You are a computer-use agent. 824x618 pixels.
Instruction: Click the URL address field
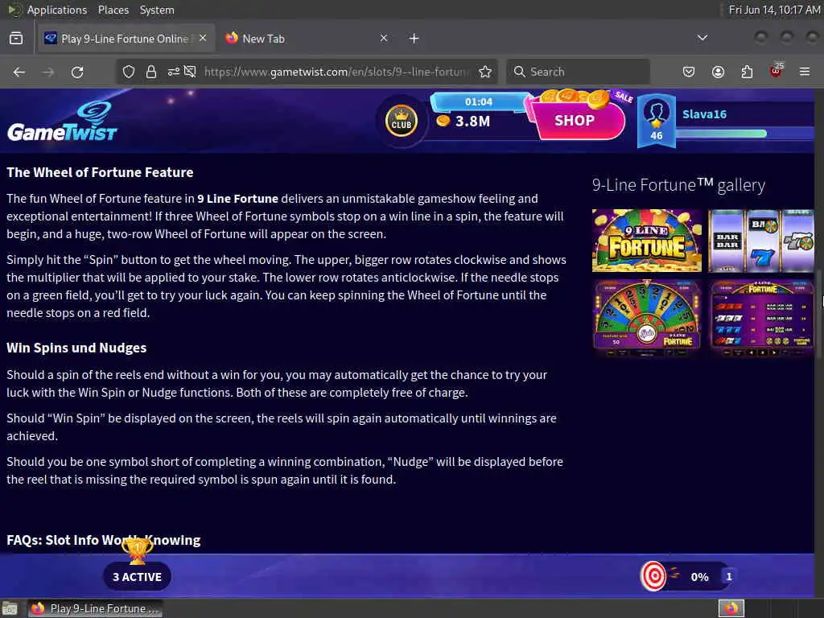[336, 72]
